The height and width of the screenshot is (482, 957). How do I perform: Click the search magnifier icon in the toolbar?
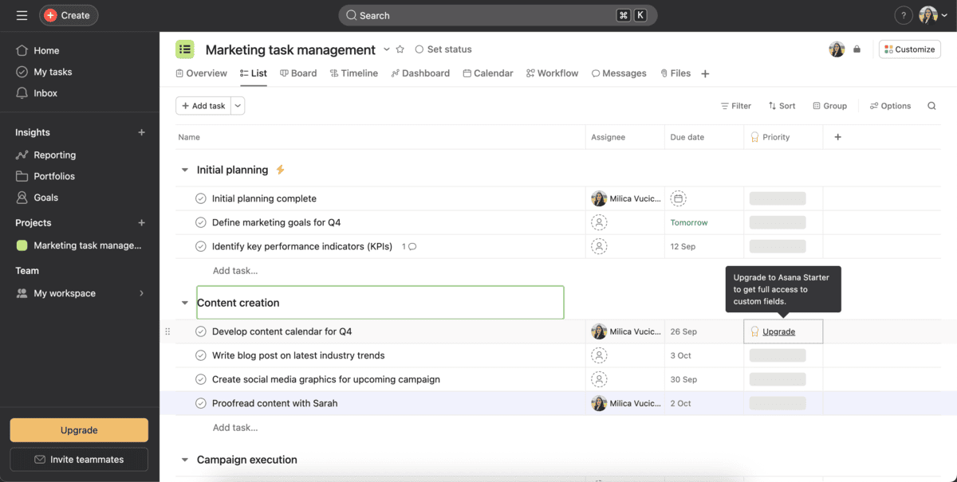click(x=931, y=106)
